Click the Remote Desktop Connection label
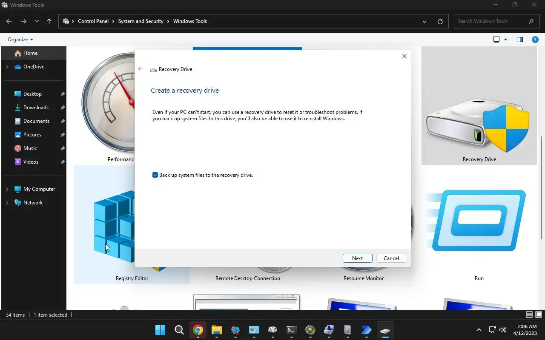Image resolution: width=545 pixels, height=340 pixels. pos(248,278)
